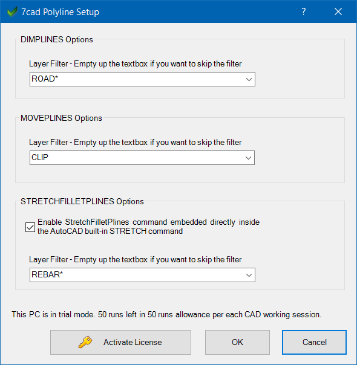
Task: Click the trial mode status message
Action: point(166,314)
